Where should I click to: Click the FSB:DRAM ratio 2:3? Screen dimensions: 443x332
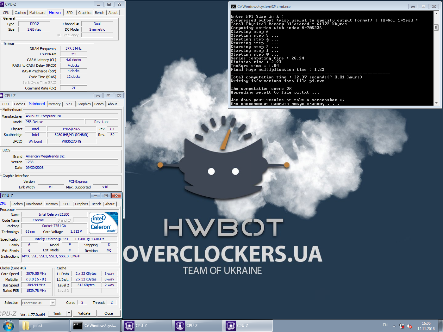pyautogui.click(x=73, y=54)
